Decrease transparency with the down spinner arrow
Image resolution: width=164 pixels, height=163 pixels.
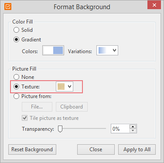[133, 131]
